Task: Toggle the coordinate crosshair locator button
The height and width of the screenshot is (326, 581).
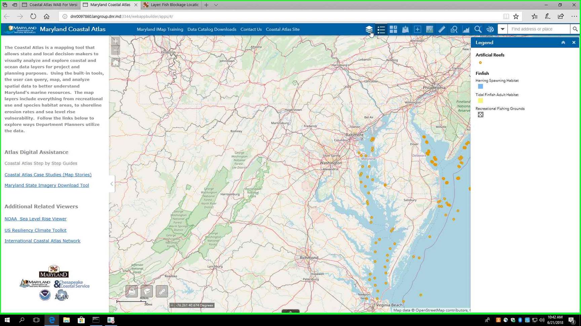Action: click(x=172, y=305)
